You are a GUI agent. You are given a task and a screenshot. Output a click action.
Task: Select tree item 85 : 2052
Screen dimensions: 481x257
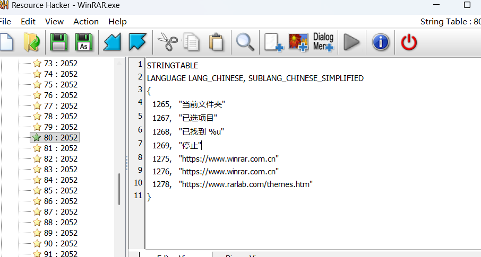[61, 191]
